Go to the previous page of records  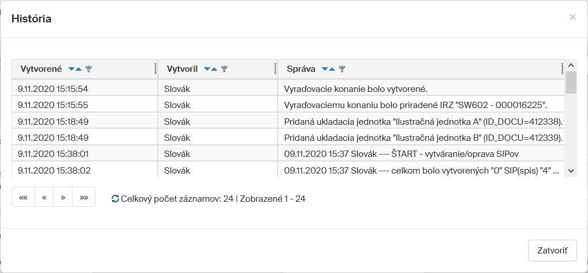pyautogui.click(x=44, y=197)
